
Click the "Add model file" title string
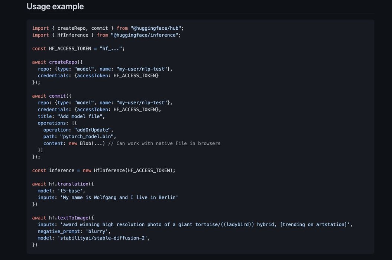[81, 116]
